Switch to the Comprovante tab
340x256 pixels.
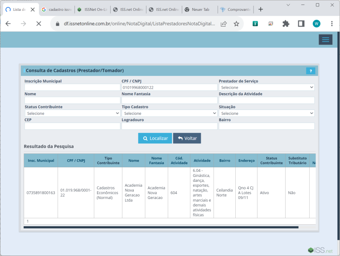[235, 9]
